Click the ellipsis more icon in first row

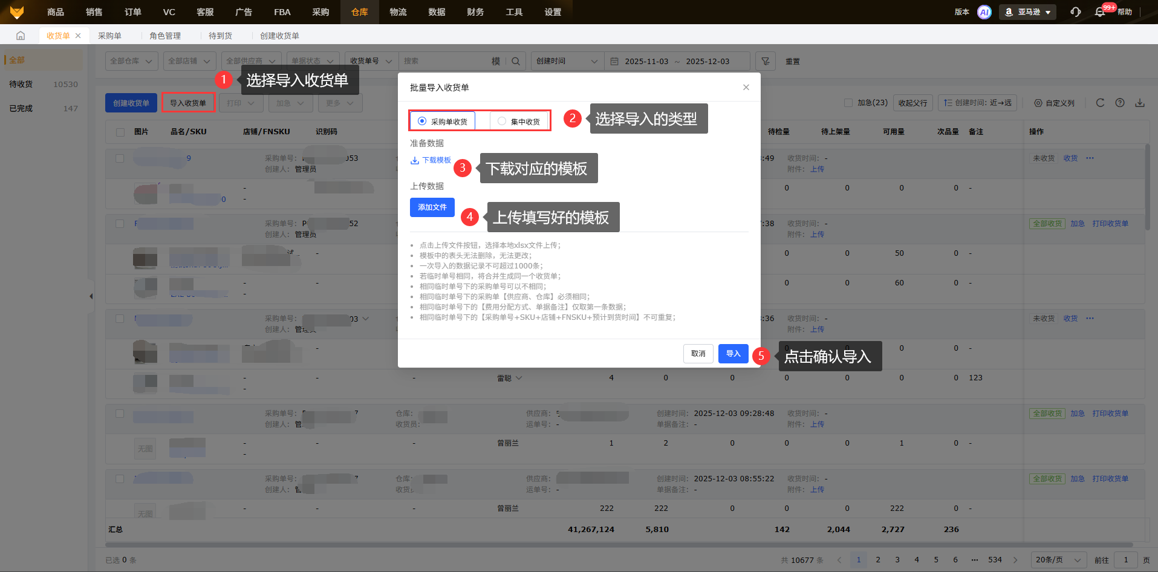(1090, 158)
